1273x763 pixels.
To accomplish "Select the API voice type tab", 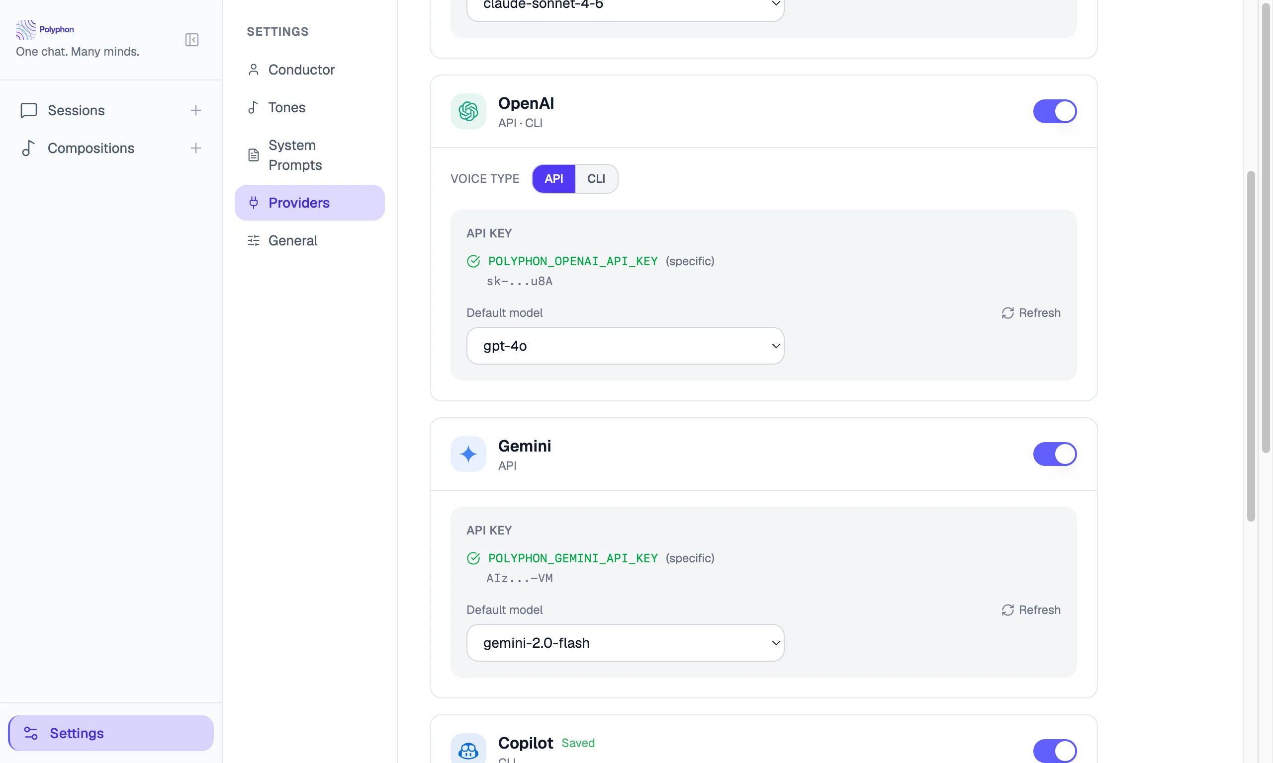I will (x=553, y=178).
